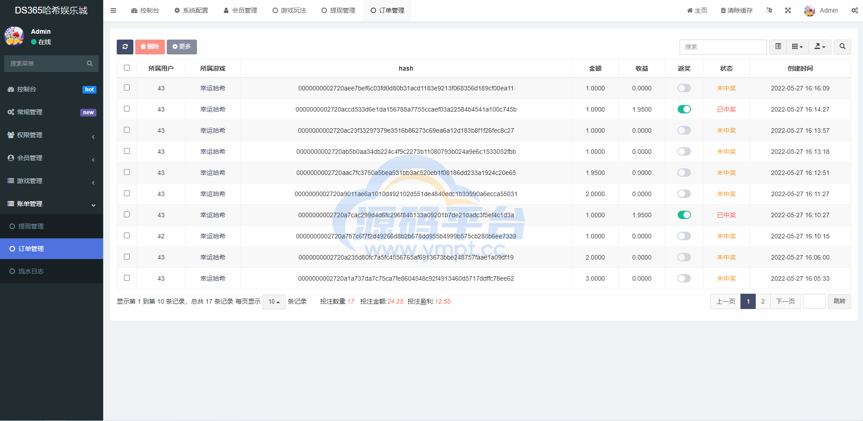
Task: Click the magnifier search button beside export
Action: (x=842, y=47)
